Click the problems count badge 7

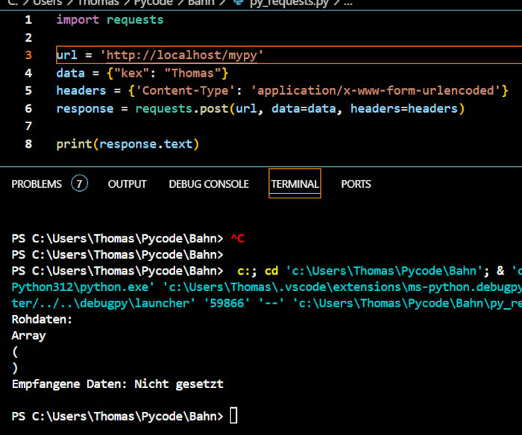pyautogui.click(x=79, y=184)
